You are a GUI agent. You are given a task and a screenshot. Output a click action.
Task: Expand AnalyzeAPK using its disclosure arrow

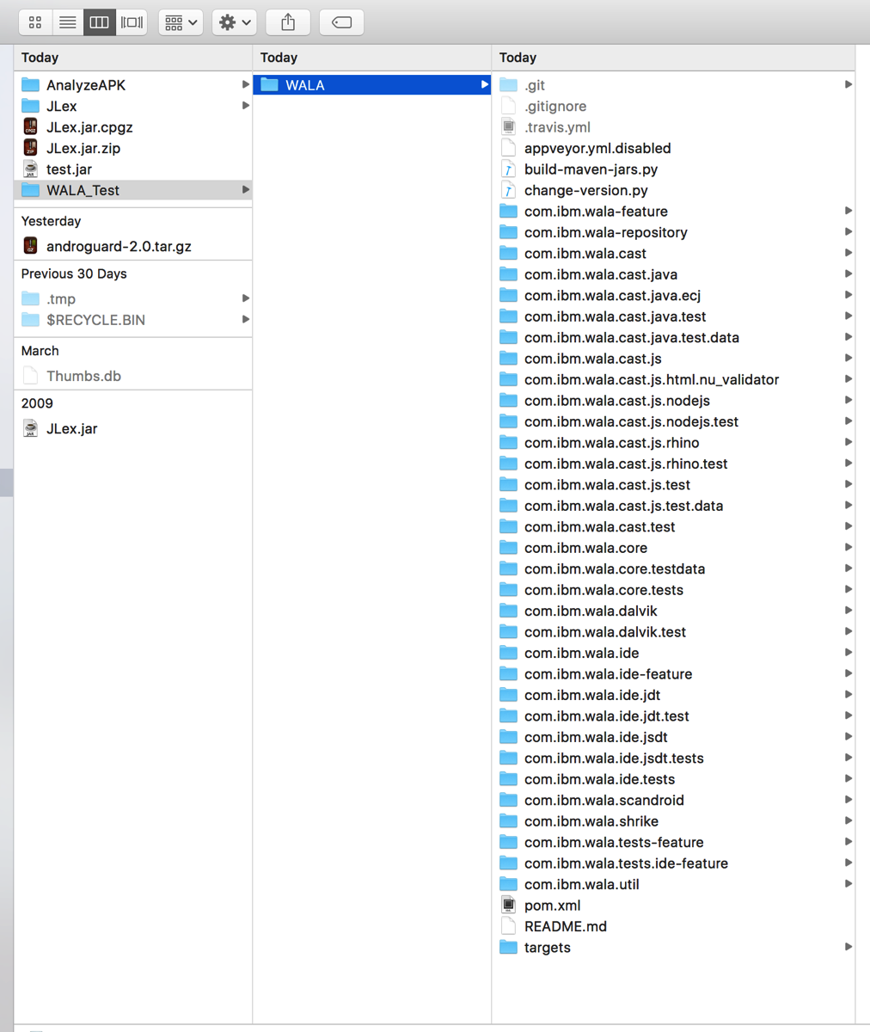[x=246, y=84]
